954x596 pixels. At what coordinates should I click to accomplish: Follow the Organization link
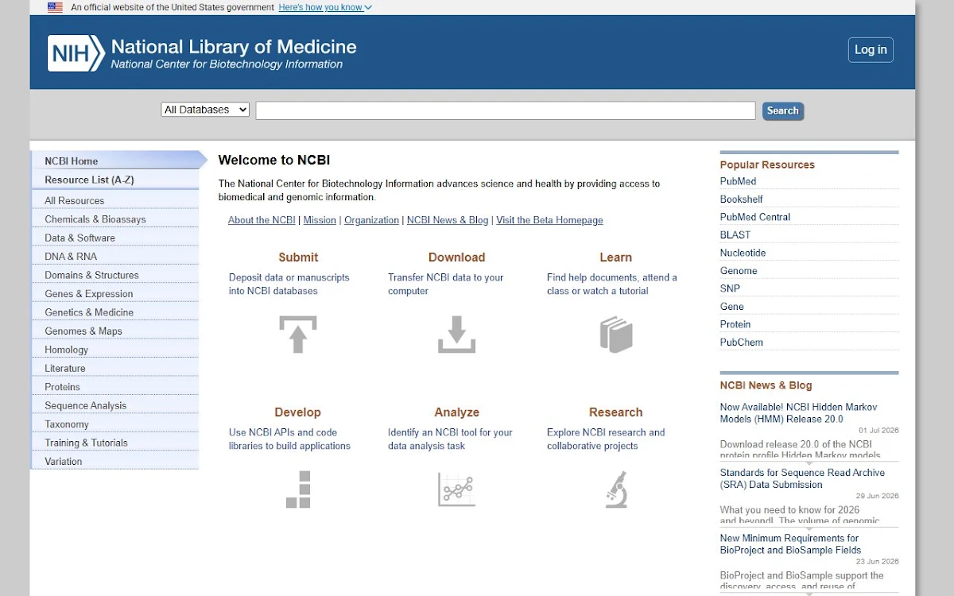(x=371, y=220)
